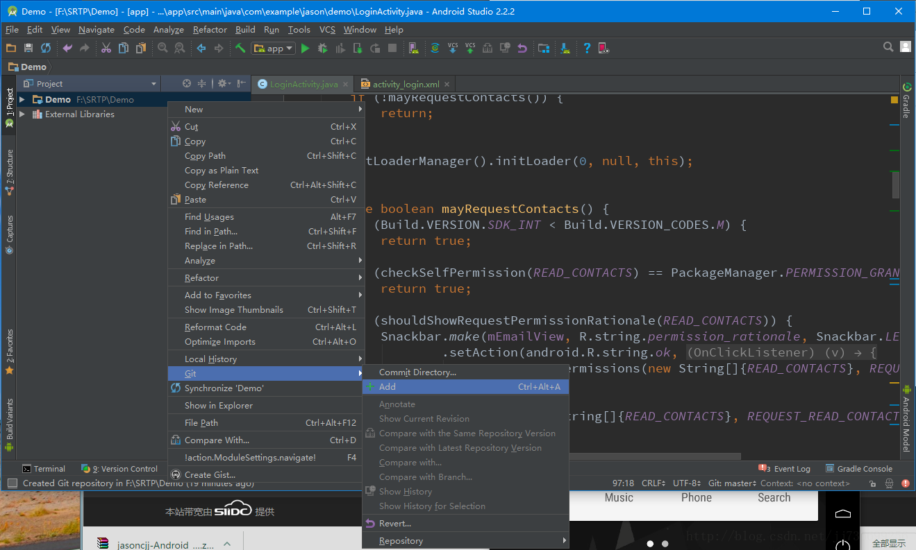
Task: Click the Debug app bug icon
Action: click(x=323, y=48)
